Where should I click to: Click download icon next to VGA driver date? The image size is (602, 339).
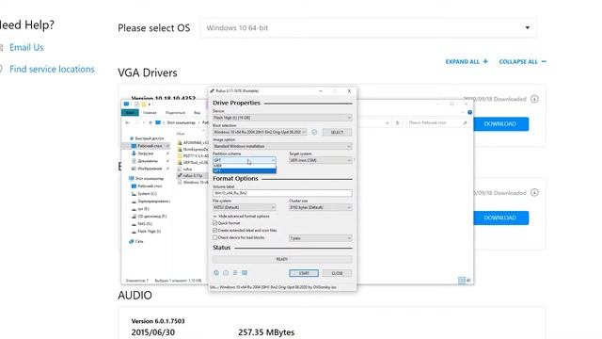click(534, 99)
